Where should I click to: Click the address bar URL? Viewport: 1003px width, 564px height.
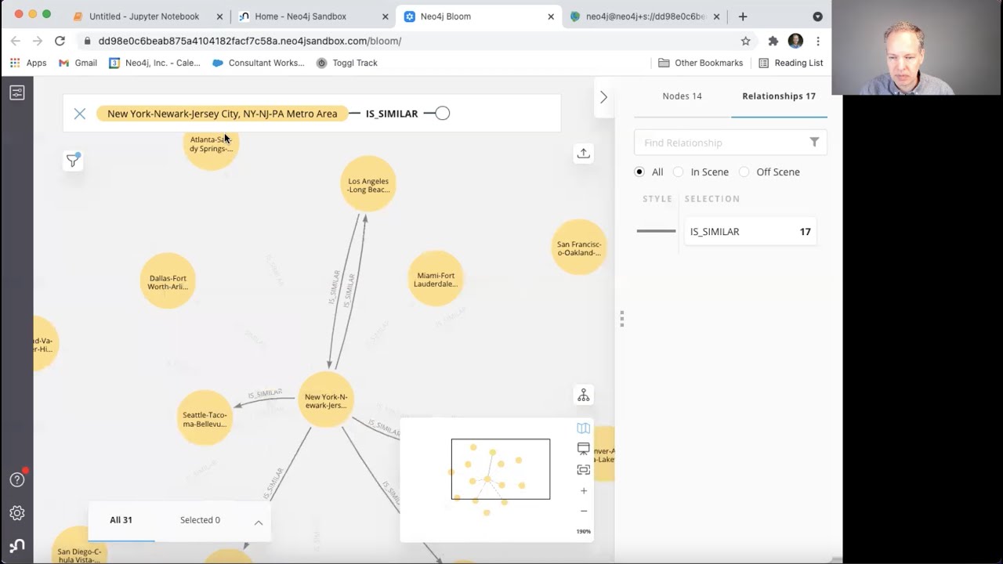point(250,41)
